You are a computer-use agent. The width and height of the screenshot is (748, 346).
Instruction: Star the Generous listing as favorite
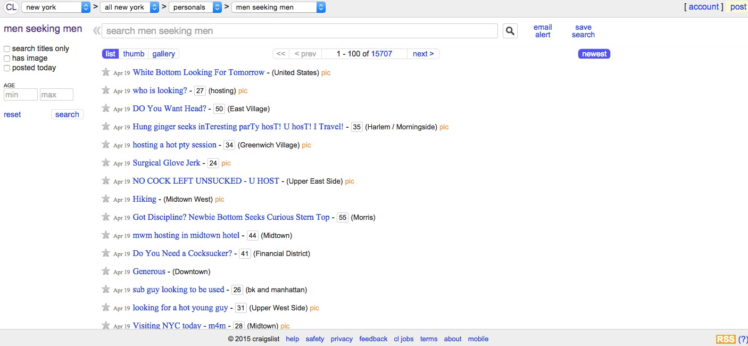(106, 271)
